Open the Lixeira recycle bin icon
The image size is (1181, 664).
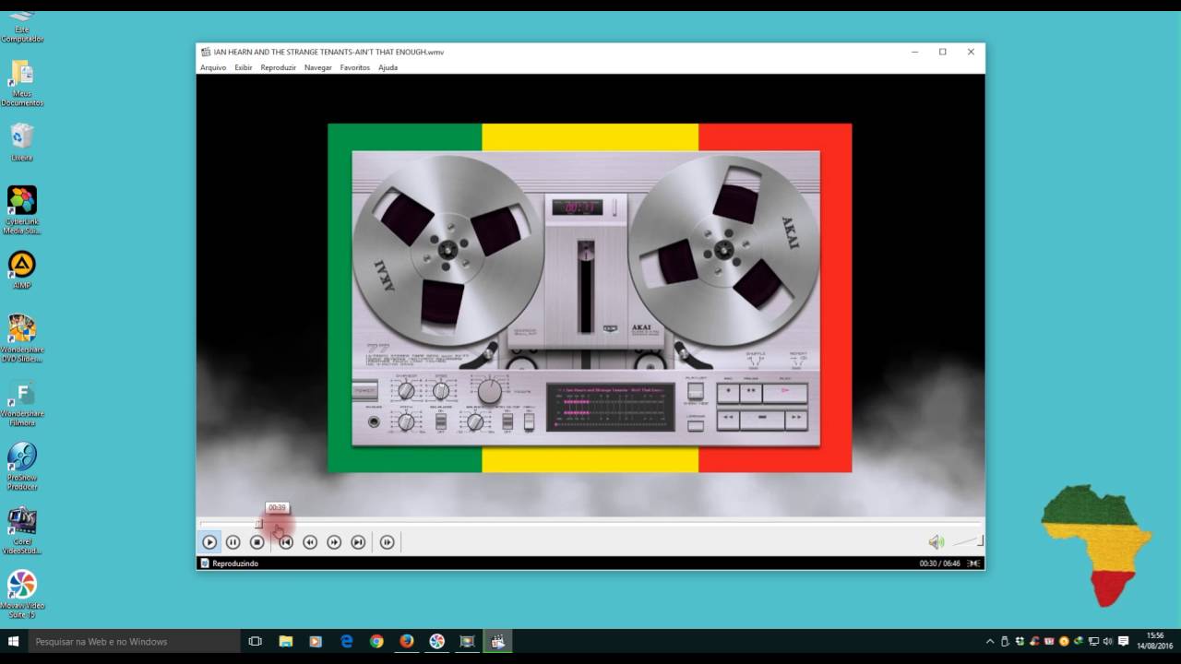[x=22, y=142]
